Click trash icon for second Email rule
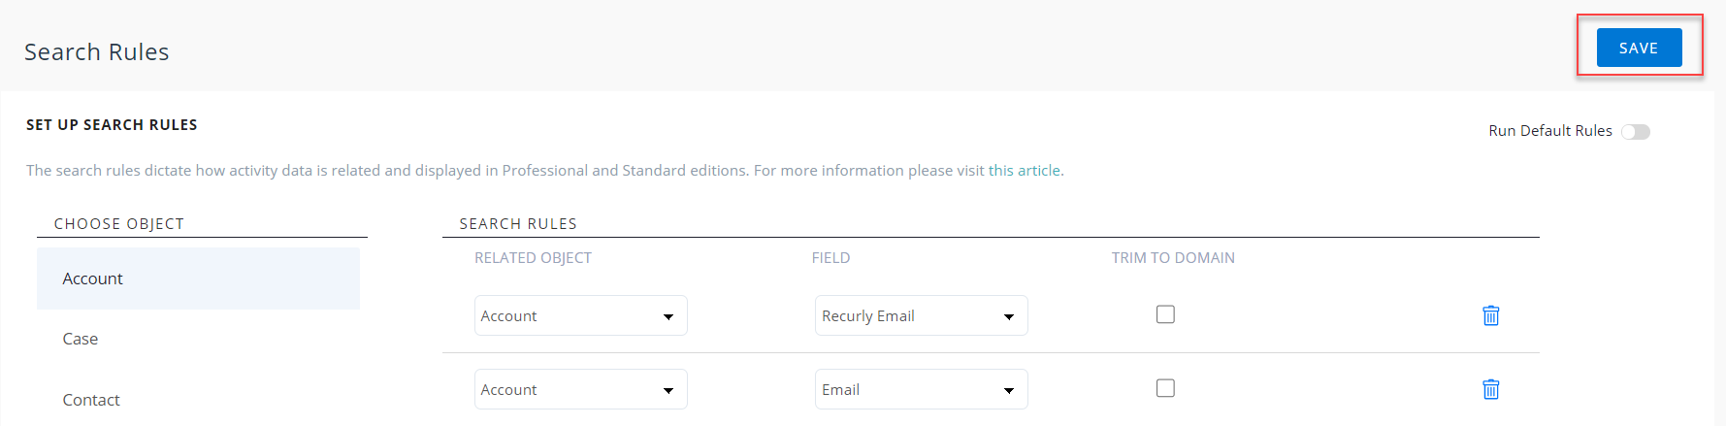 click(1490, 389)
